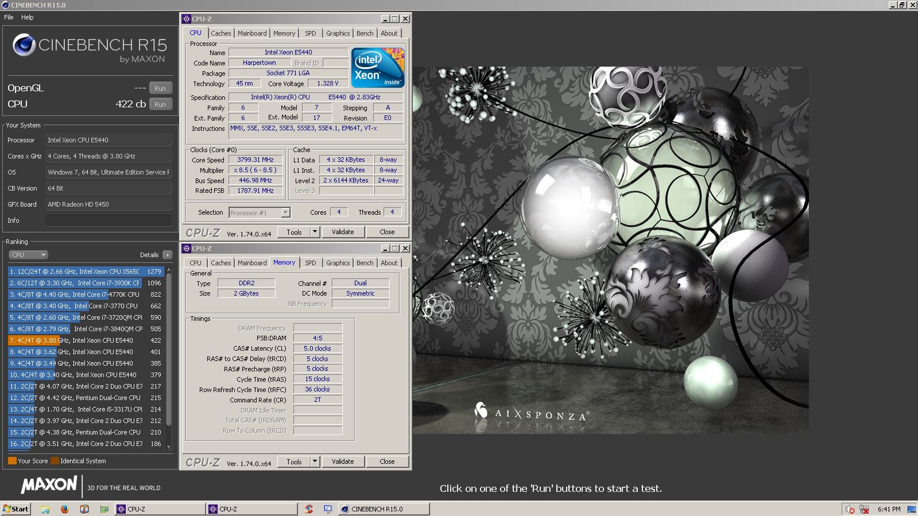The width and height of the screenshot is (918, 516).
Task: Open lower CPU-Z Tools dropdown arrow
Action: (315, 461)
